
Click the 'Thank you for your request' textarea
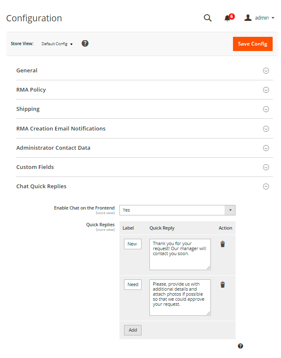[180, 254]
